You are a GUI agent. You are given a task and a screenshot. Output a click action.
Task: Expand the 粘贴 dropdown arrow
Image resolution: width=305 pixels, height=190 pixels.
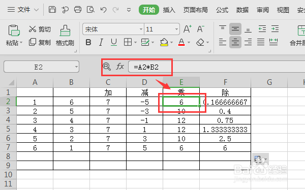point(21,43)
